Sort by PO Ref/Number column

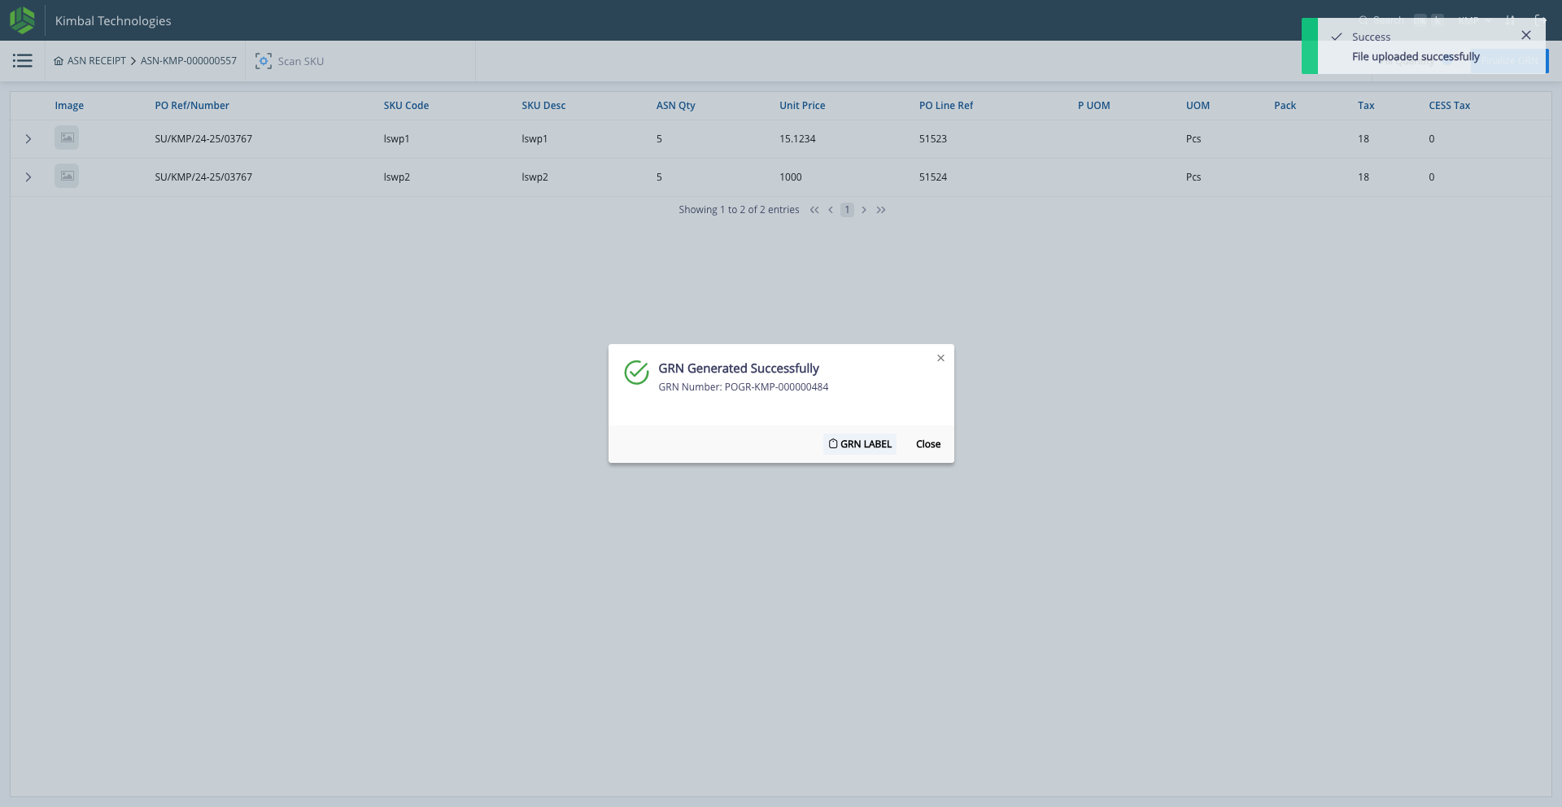[192, 106]
